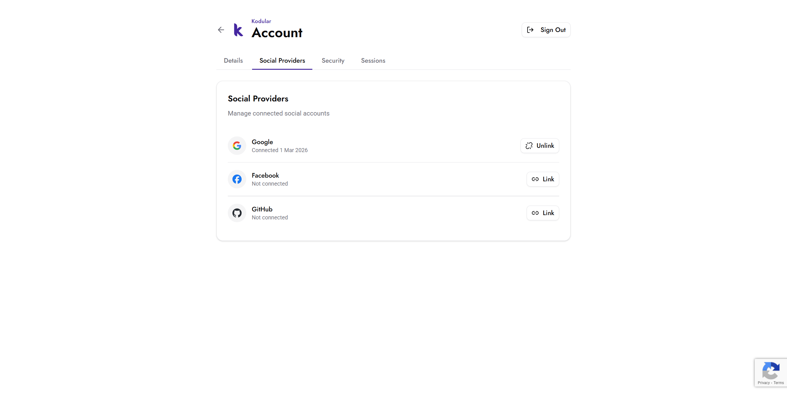Click the reCAPTCHA badge icon
787x393 pixels.
[x=771, y=371]
